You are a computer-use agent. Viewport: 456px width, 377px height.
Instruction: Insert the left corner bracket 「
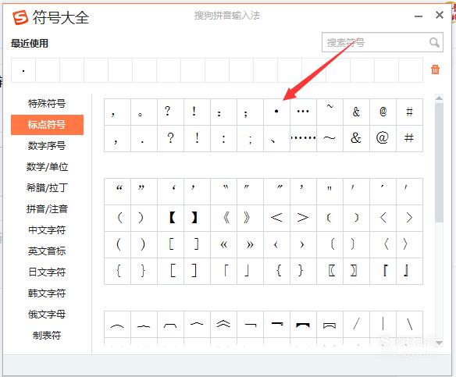coord(223,271)
